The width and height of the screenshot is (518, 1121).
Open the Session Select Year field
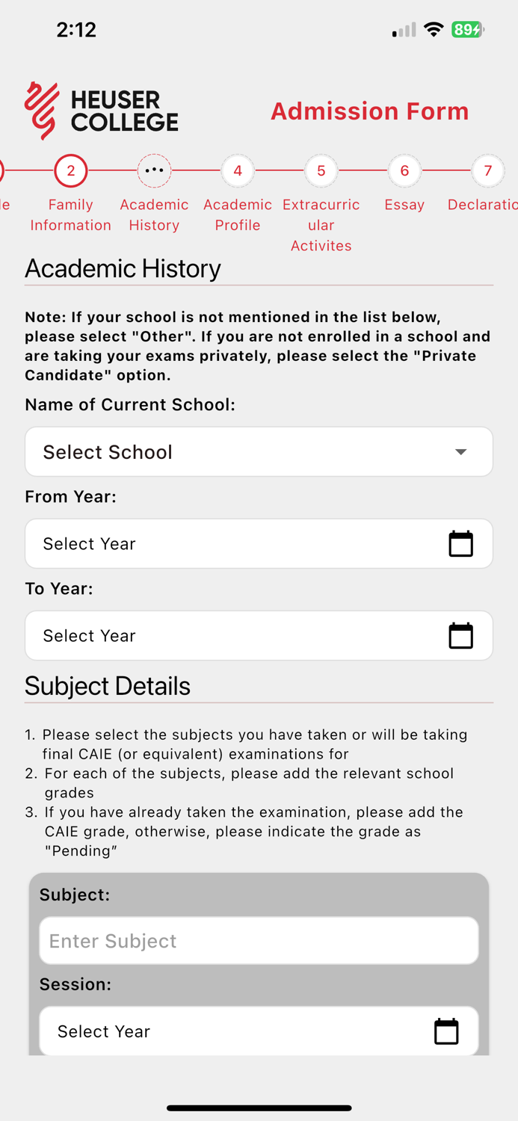pyautogui.click(x=224, y=1031)
